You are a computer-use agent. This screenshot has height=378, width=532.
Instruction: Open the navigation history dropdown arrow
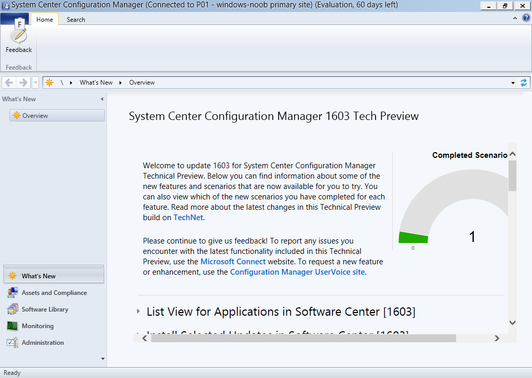35,83
